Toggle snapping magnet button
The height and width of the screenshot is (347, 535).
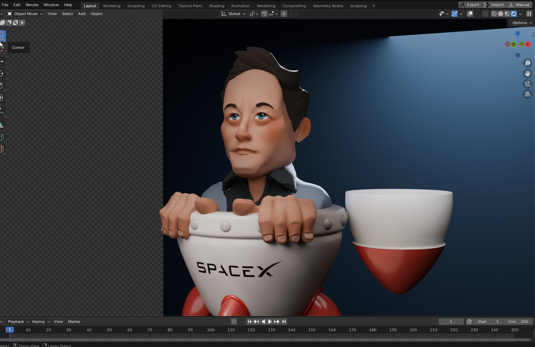[264, 14]
